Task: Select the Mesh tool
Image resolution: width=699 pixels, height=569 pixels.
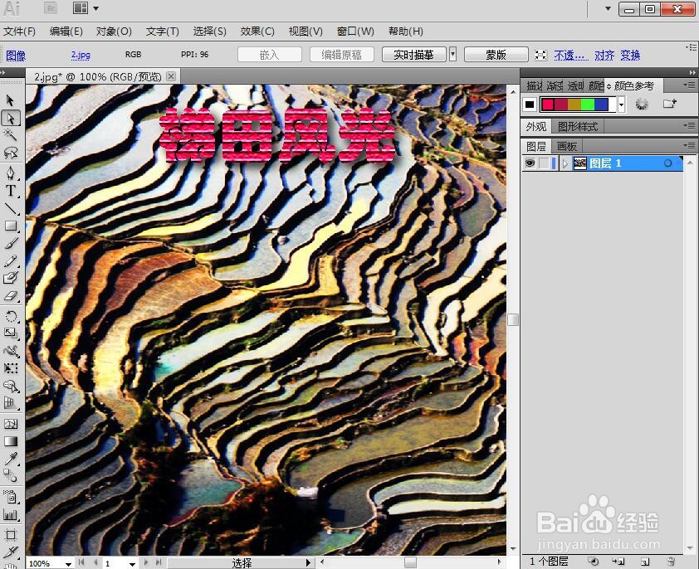Action: [11, 424]
